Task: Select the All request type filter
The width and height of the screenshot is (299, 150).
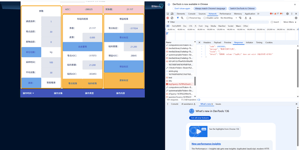Action: click(x=168, y=26)
